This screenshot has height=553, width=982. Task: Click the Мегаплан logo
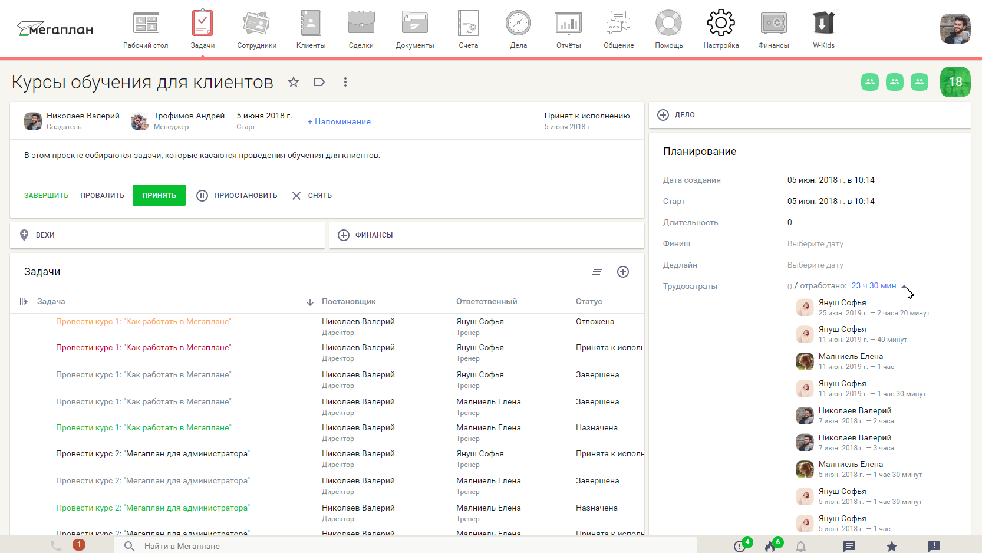pos(55,28)
